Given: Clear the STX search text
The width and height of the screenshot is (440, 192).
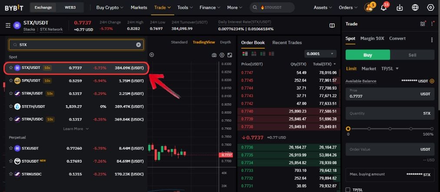Looking at the screenshot, I should point(139,45).
